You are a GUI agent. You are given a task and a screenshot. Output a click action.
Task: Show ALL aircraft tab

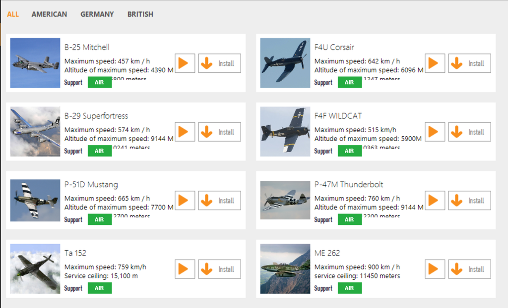[x=13, y=14]
